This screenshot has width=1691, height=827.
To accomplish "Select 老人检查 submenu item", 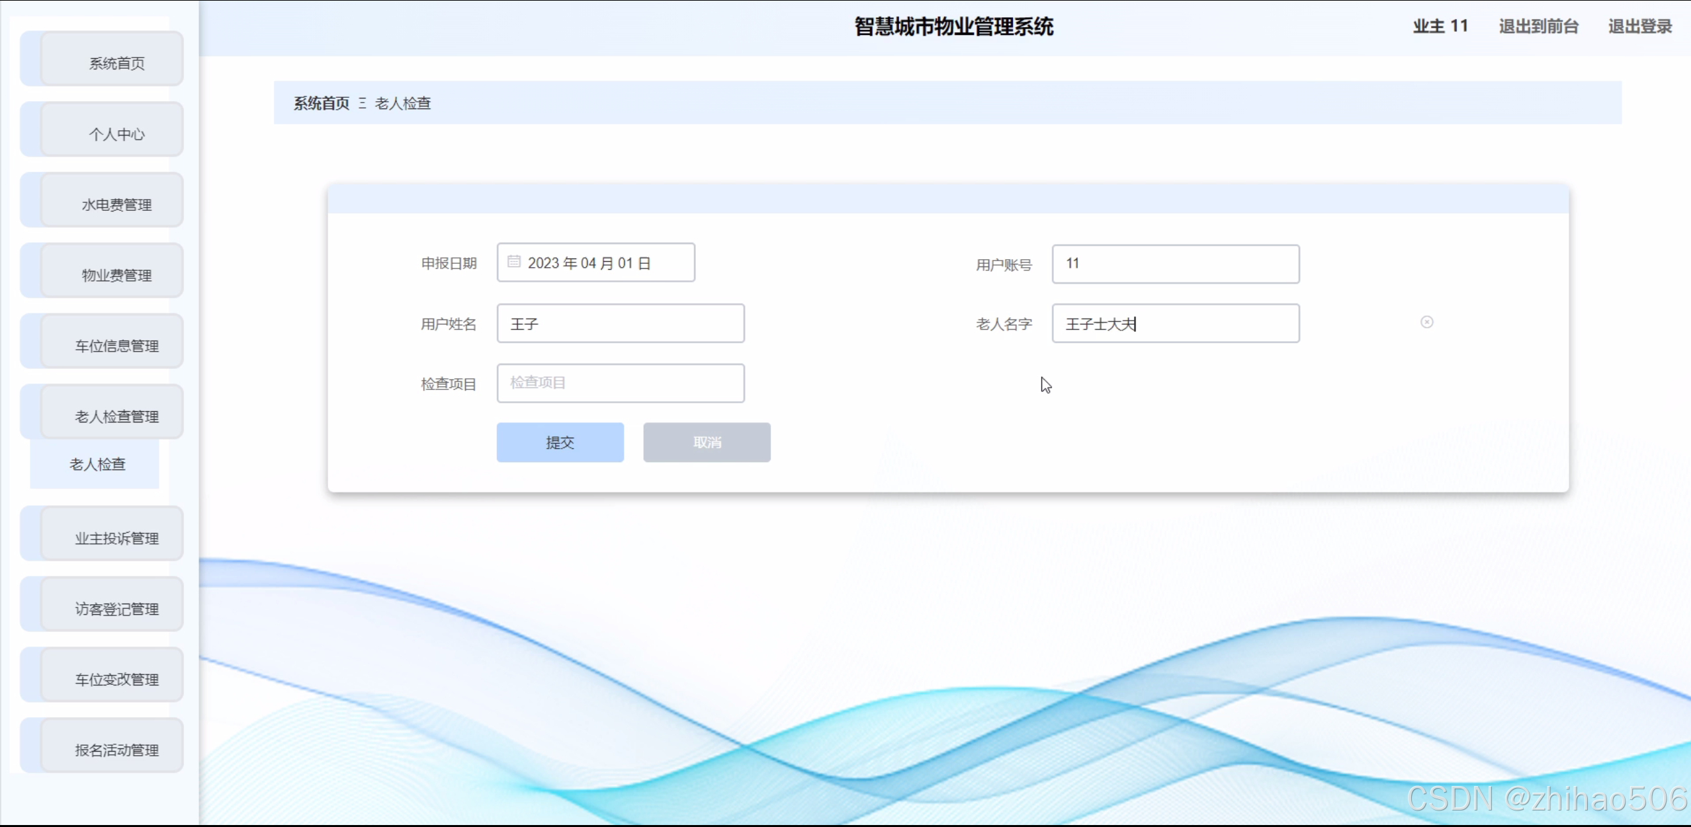I will (97, 464).
